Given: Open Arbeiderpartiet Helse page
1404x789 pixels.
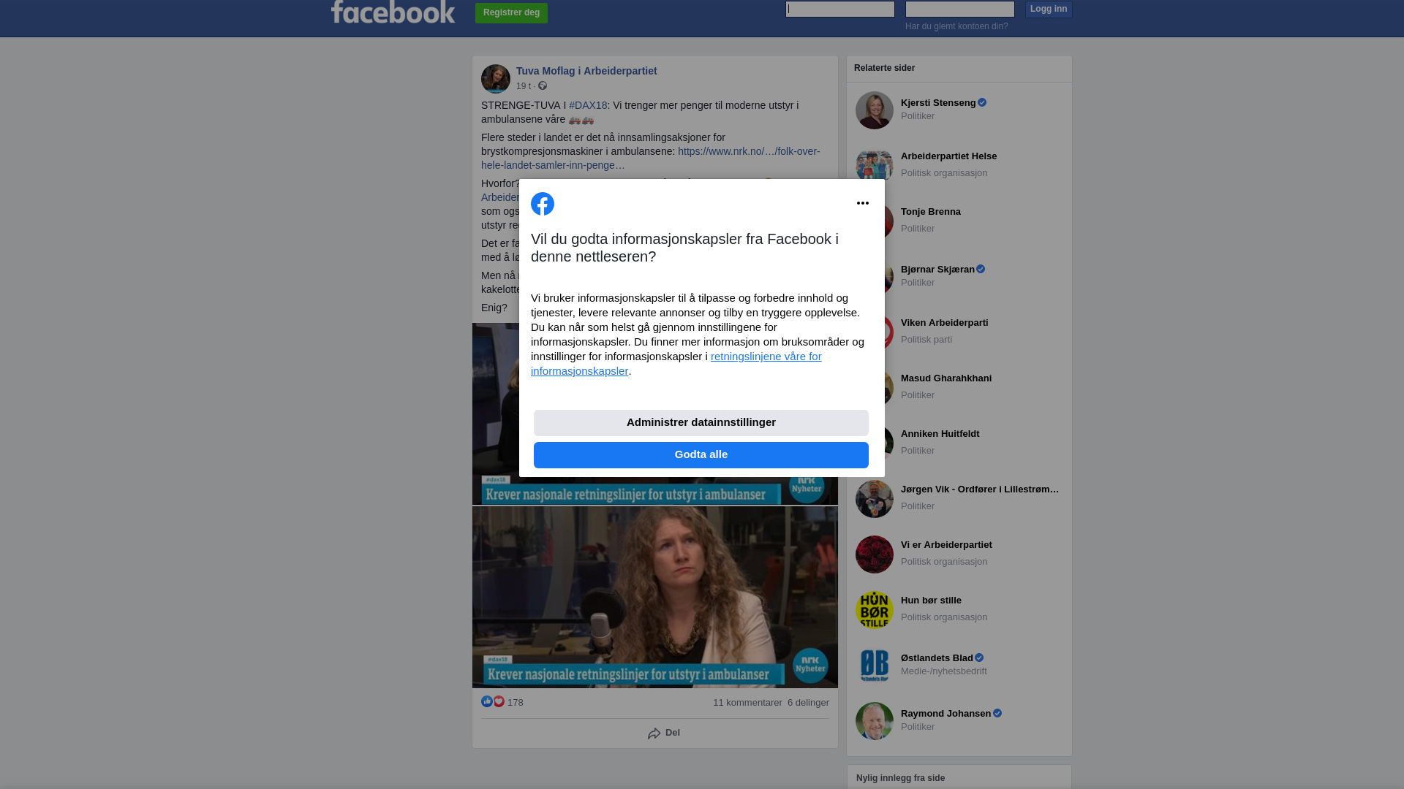Looking at the screenshot, I should 948,156.
